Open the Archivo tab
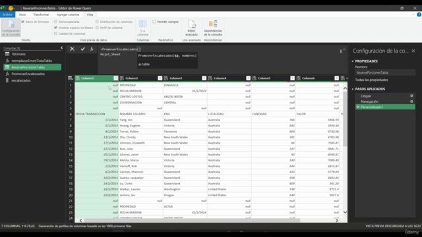The height and width of the screenshot is (237, 422). coord(7,14)
